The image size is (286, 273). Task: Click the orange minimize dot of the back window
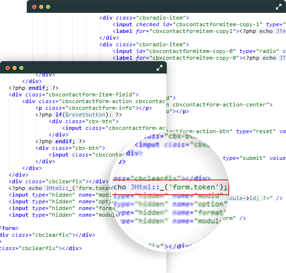pyautogui.click(x=41, y=7)
